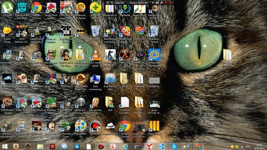Click the red power icon in taskbar
This screenshot has width=267, height=150.
52,146
